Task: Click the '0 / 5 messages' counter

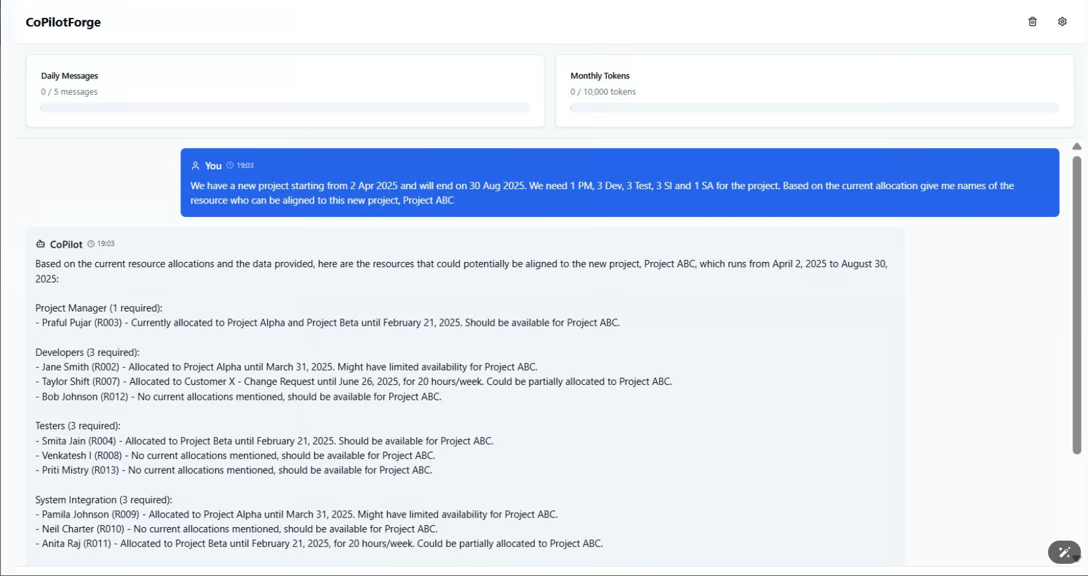Action: point(69,92)
